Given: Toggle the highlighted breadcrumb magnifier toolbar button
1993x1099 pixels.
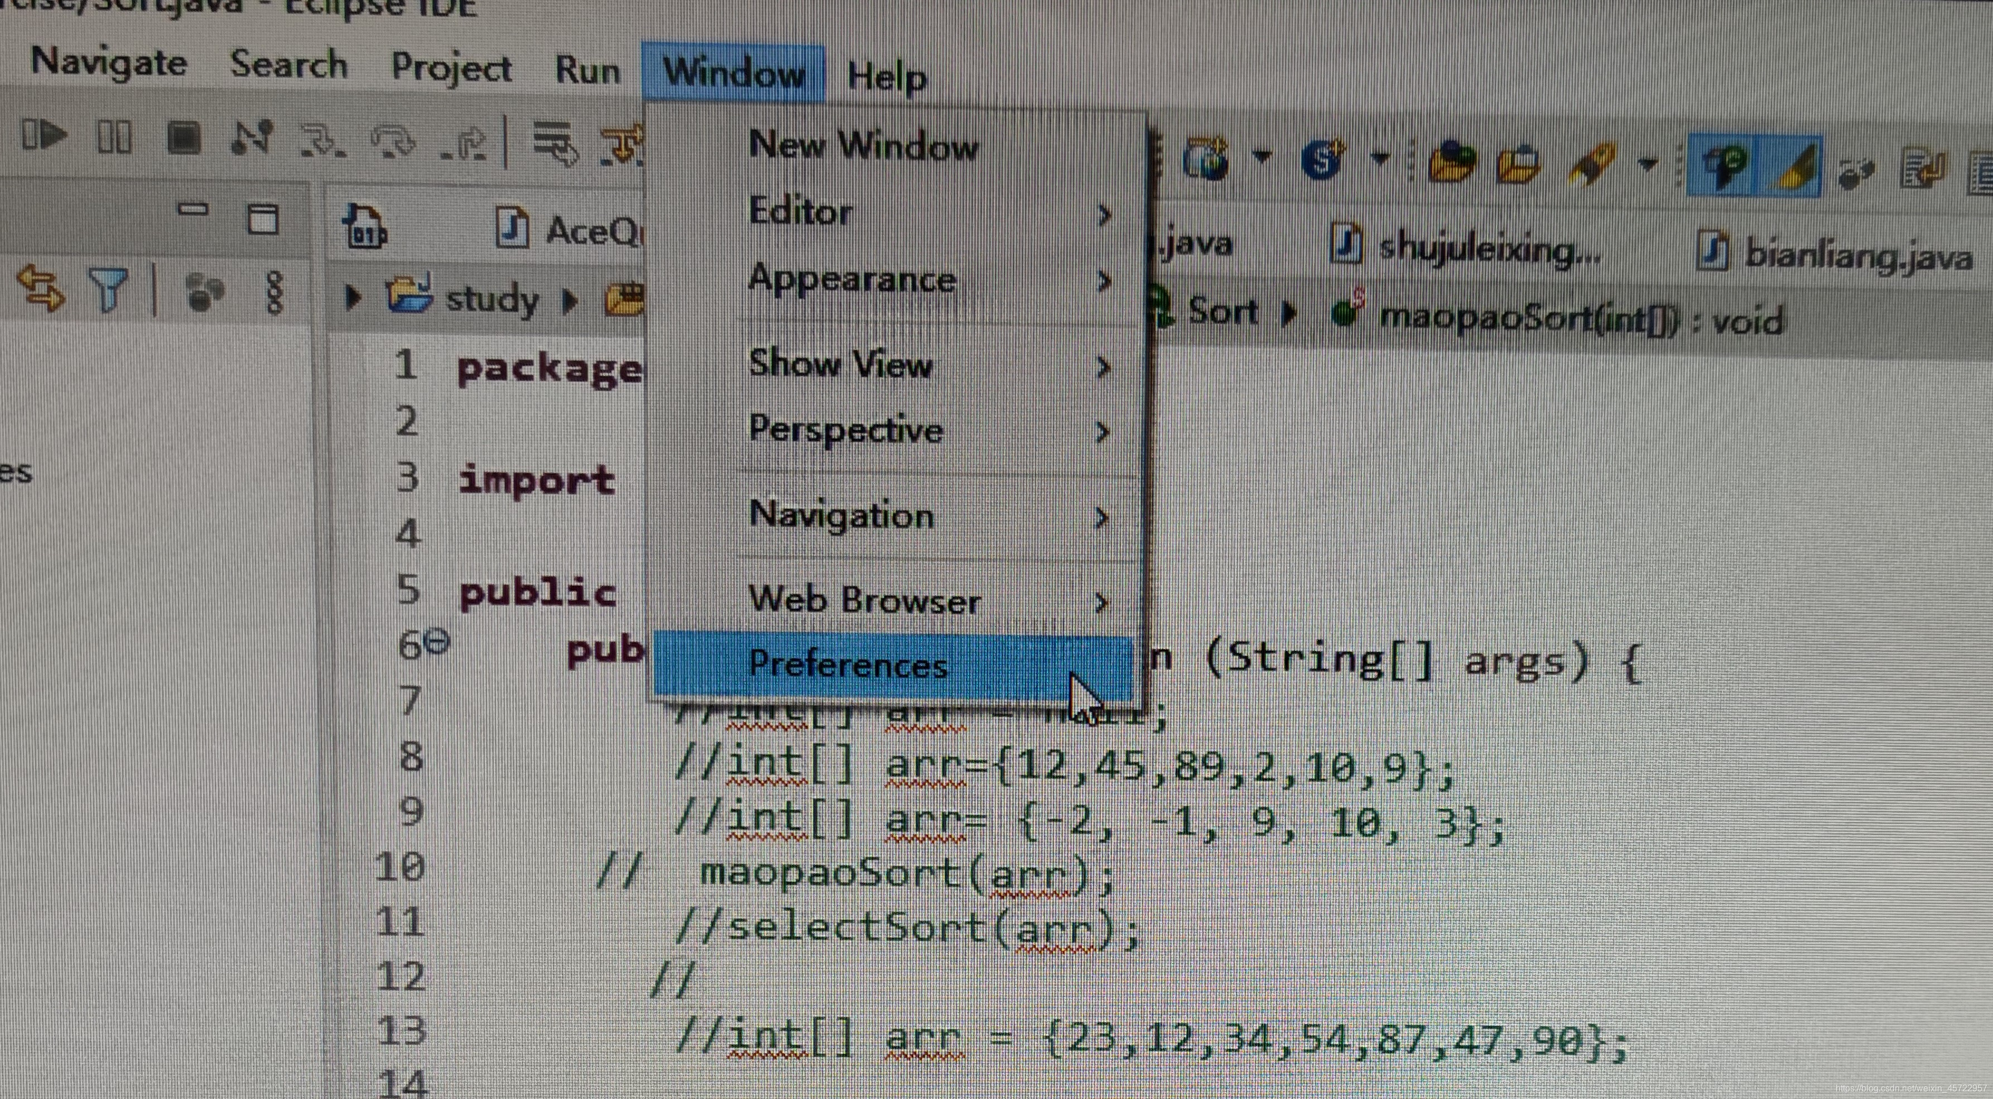Looking at the screenshot, I should coord(1723,166).
